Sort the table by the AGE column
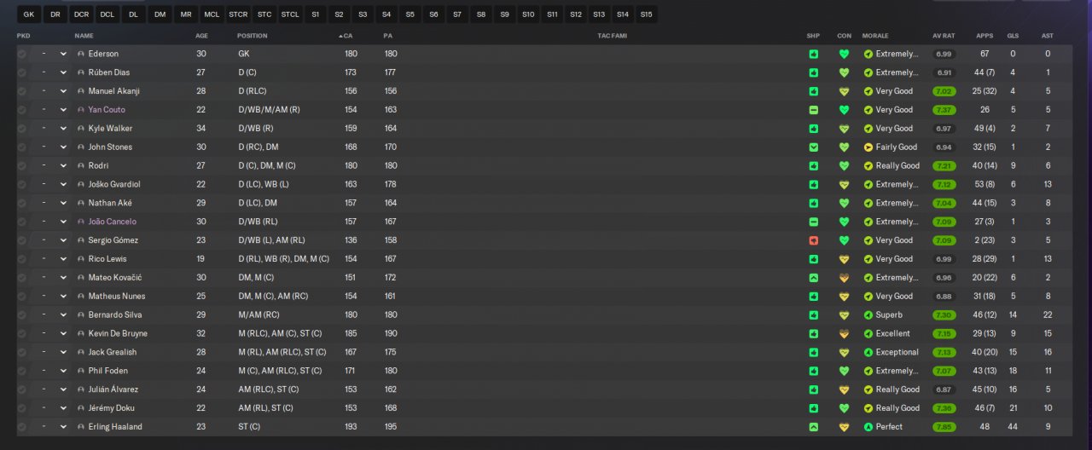 201,36
